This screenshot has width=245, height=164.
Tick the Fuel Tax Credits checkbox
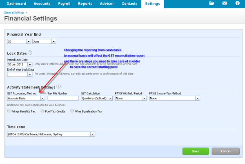42,111
